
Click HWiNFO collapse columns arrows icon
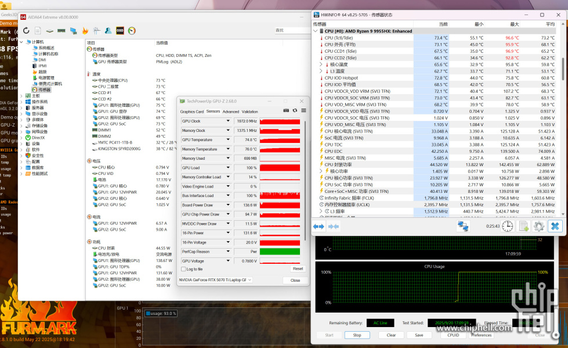tap(333, 227)
